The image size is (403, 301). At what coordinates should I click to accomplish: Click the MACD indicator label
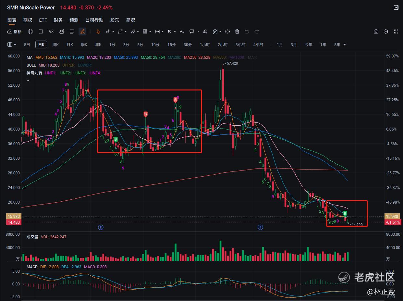tap(32, 267)
